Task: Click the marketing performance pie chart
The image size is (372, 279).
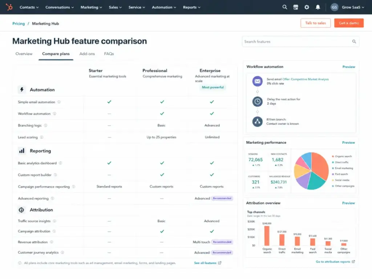Action: [311, 171]
